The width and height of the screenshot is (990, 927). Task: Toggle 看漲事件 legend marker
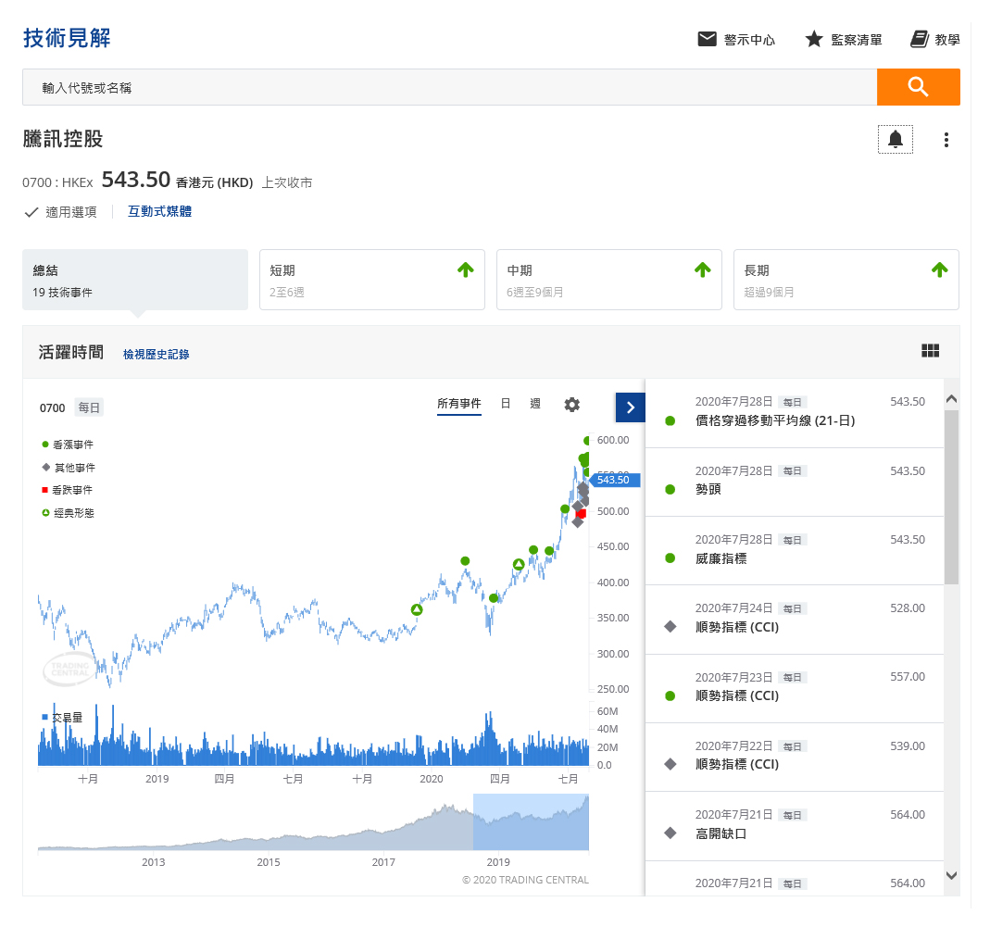point(44,445)
